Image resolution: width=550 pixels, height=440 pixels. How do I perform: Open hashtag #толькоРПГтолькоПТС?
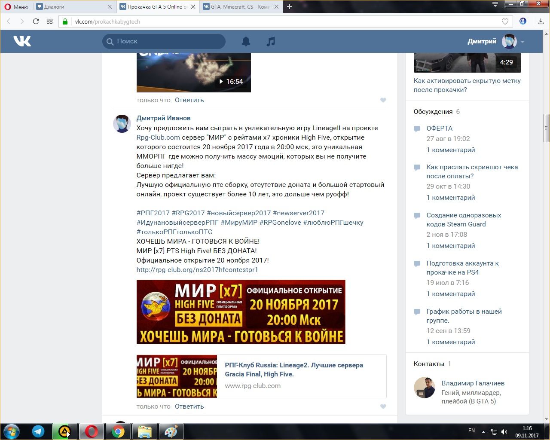174,232
